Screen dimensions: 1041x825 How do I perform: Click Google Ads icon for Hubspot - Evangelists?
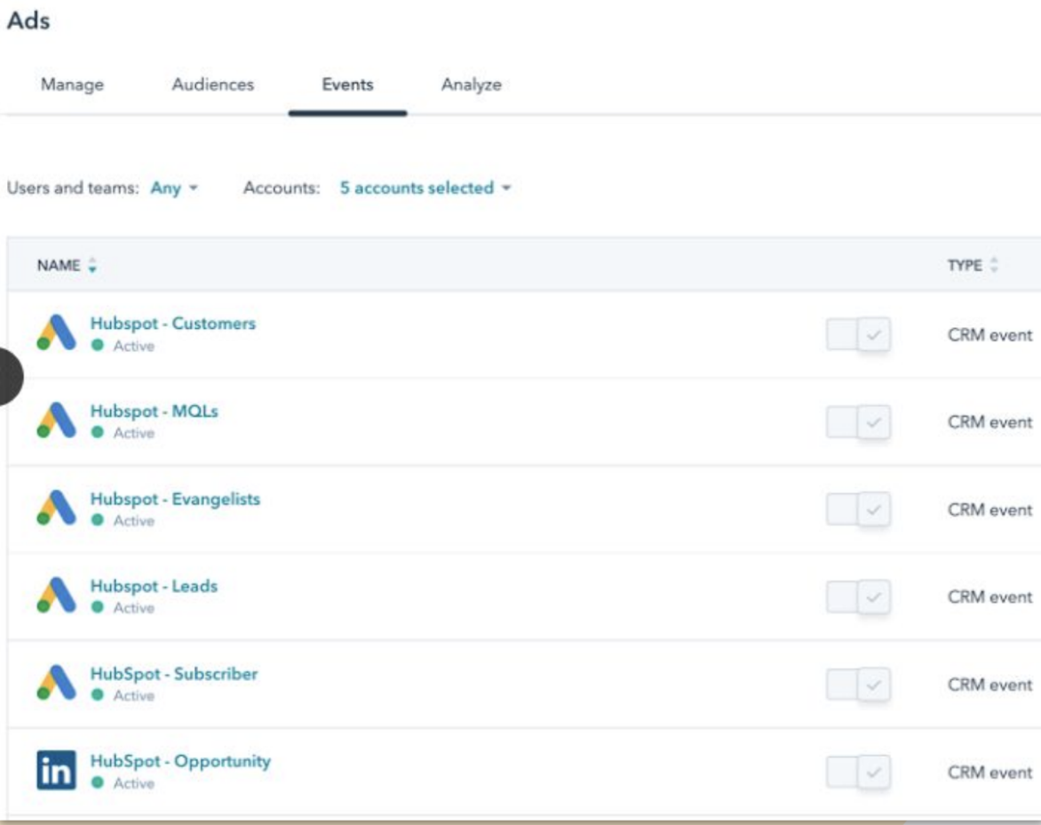tap(57, 509)
